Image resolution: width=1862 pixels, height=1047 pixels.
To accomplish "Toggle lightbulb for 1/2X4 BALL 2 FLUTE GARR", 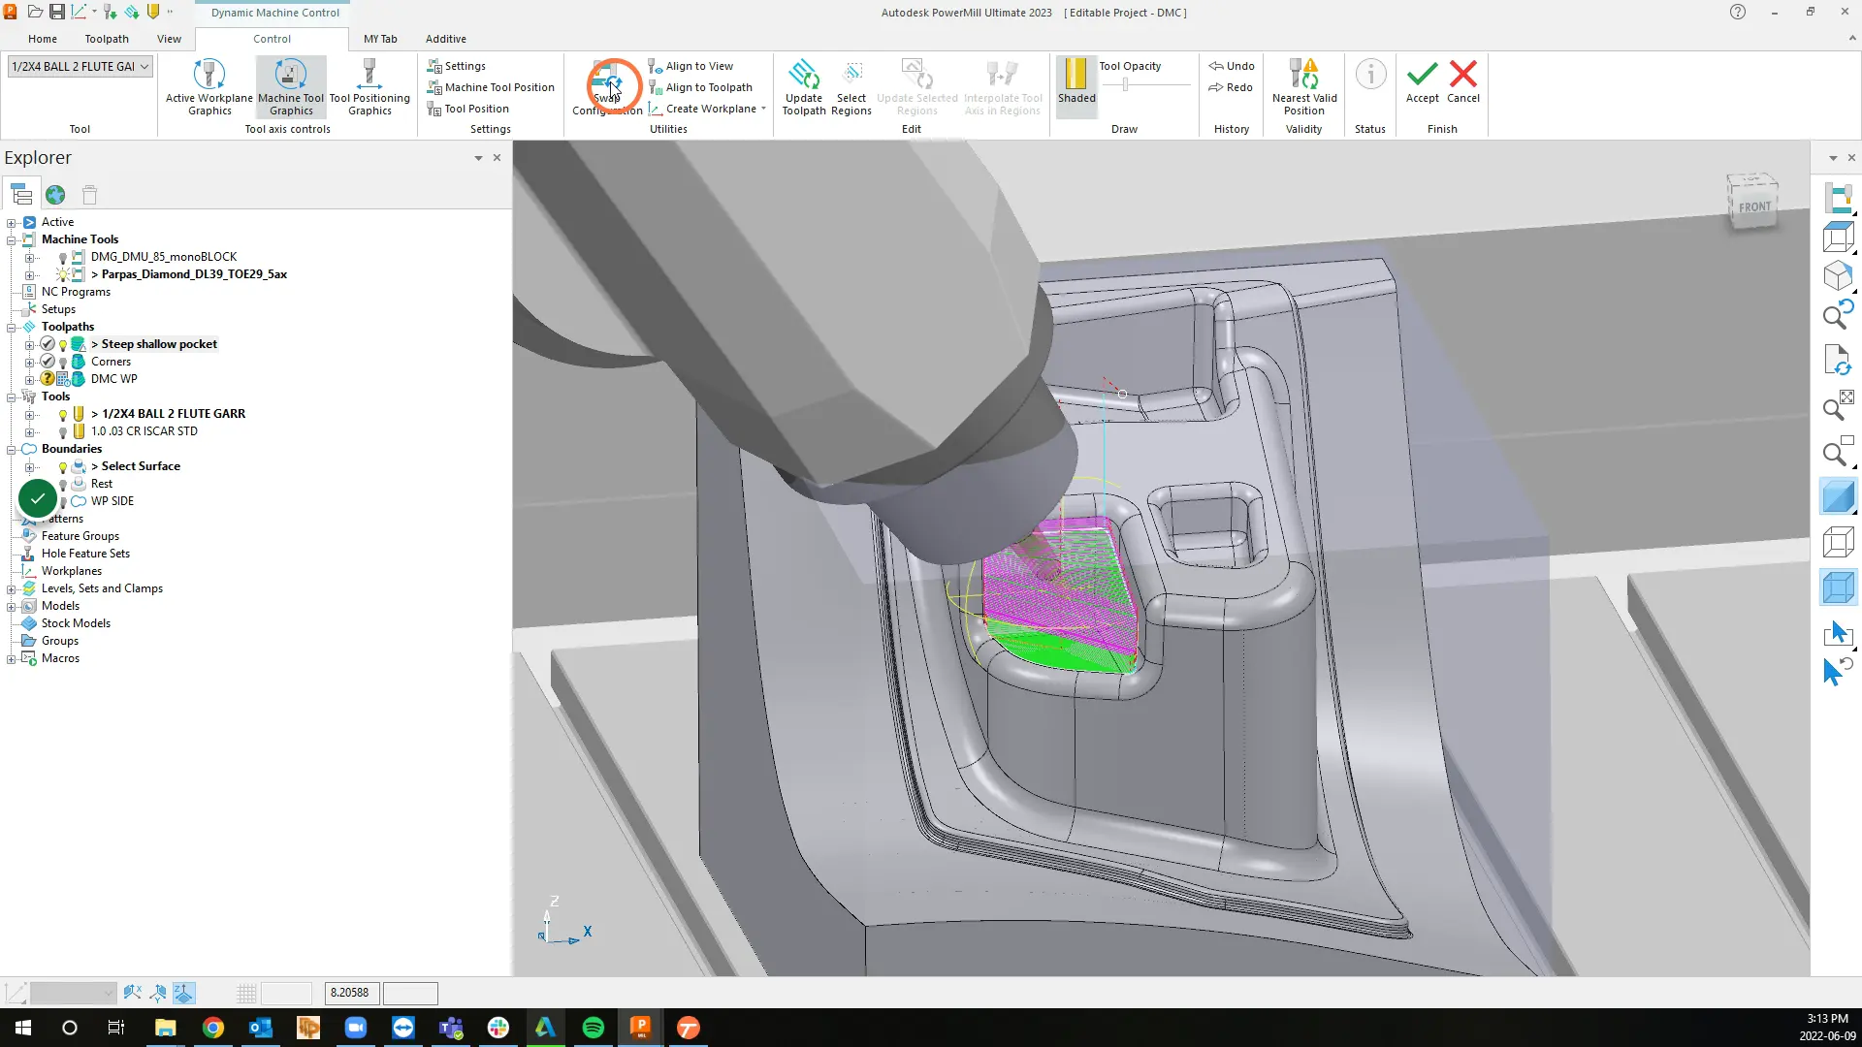I will (63, 415).
